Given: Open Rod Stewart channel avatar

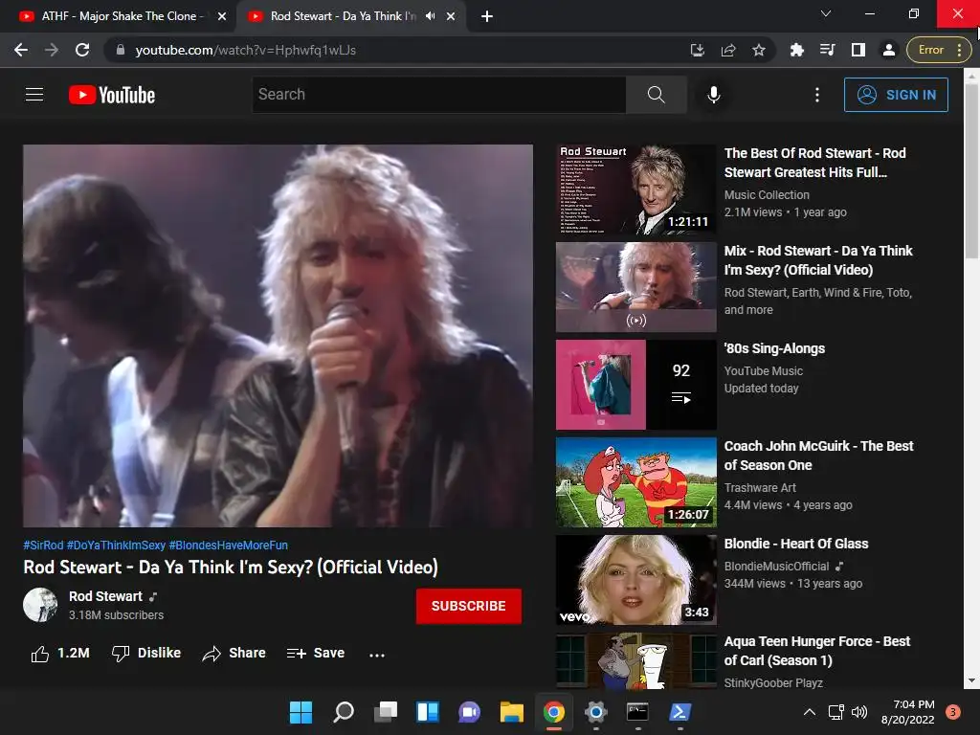Looking at the screenshot, I should pyautogui.click(x=40, y=605).
